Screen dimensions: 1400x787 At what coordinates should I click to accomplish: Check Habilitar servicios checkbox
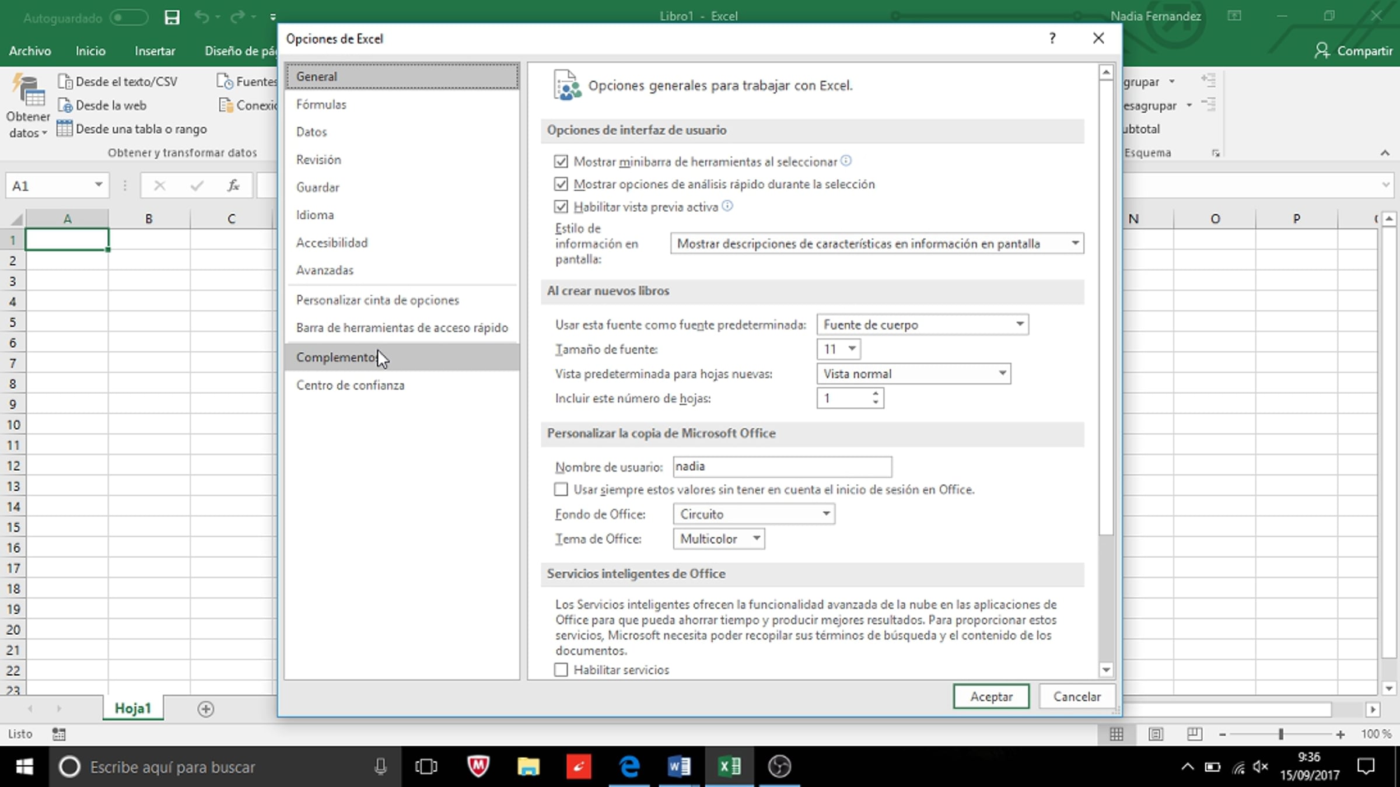click(561, 669)
